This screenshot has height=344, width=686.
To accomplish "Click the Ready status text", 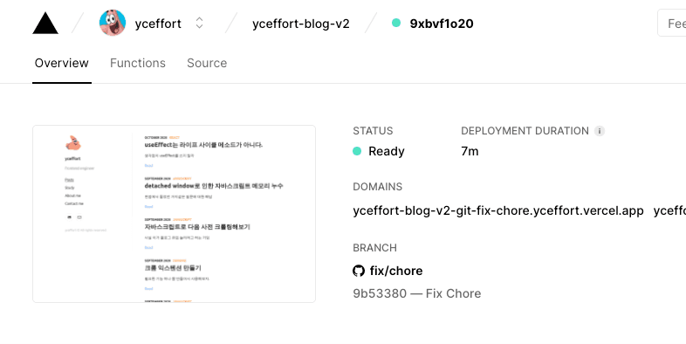I will 387,151.
